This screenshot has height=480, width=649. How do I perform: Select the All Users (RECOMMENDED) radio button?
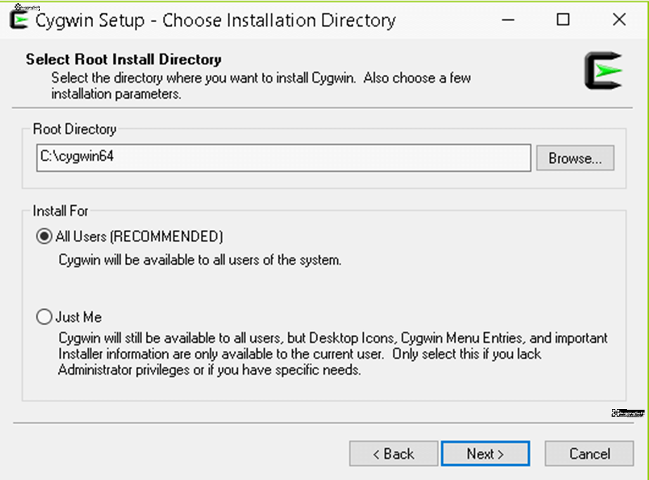click(x=44, y=236)
